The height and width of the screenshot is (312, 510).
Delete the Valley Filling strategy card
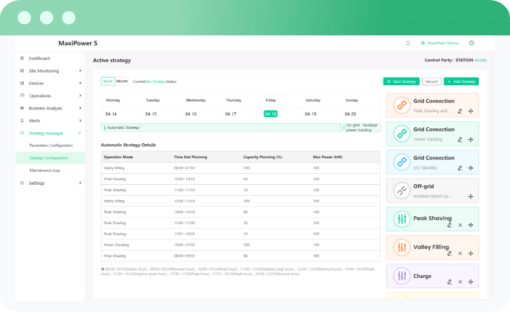(460, 254)
